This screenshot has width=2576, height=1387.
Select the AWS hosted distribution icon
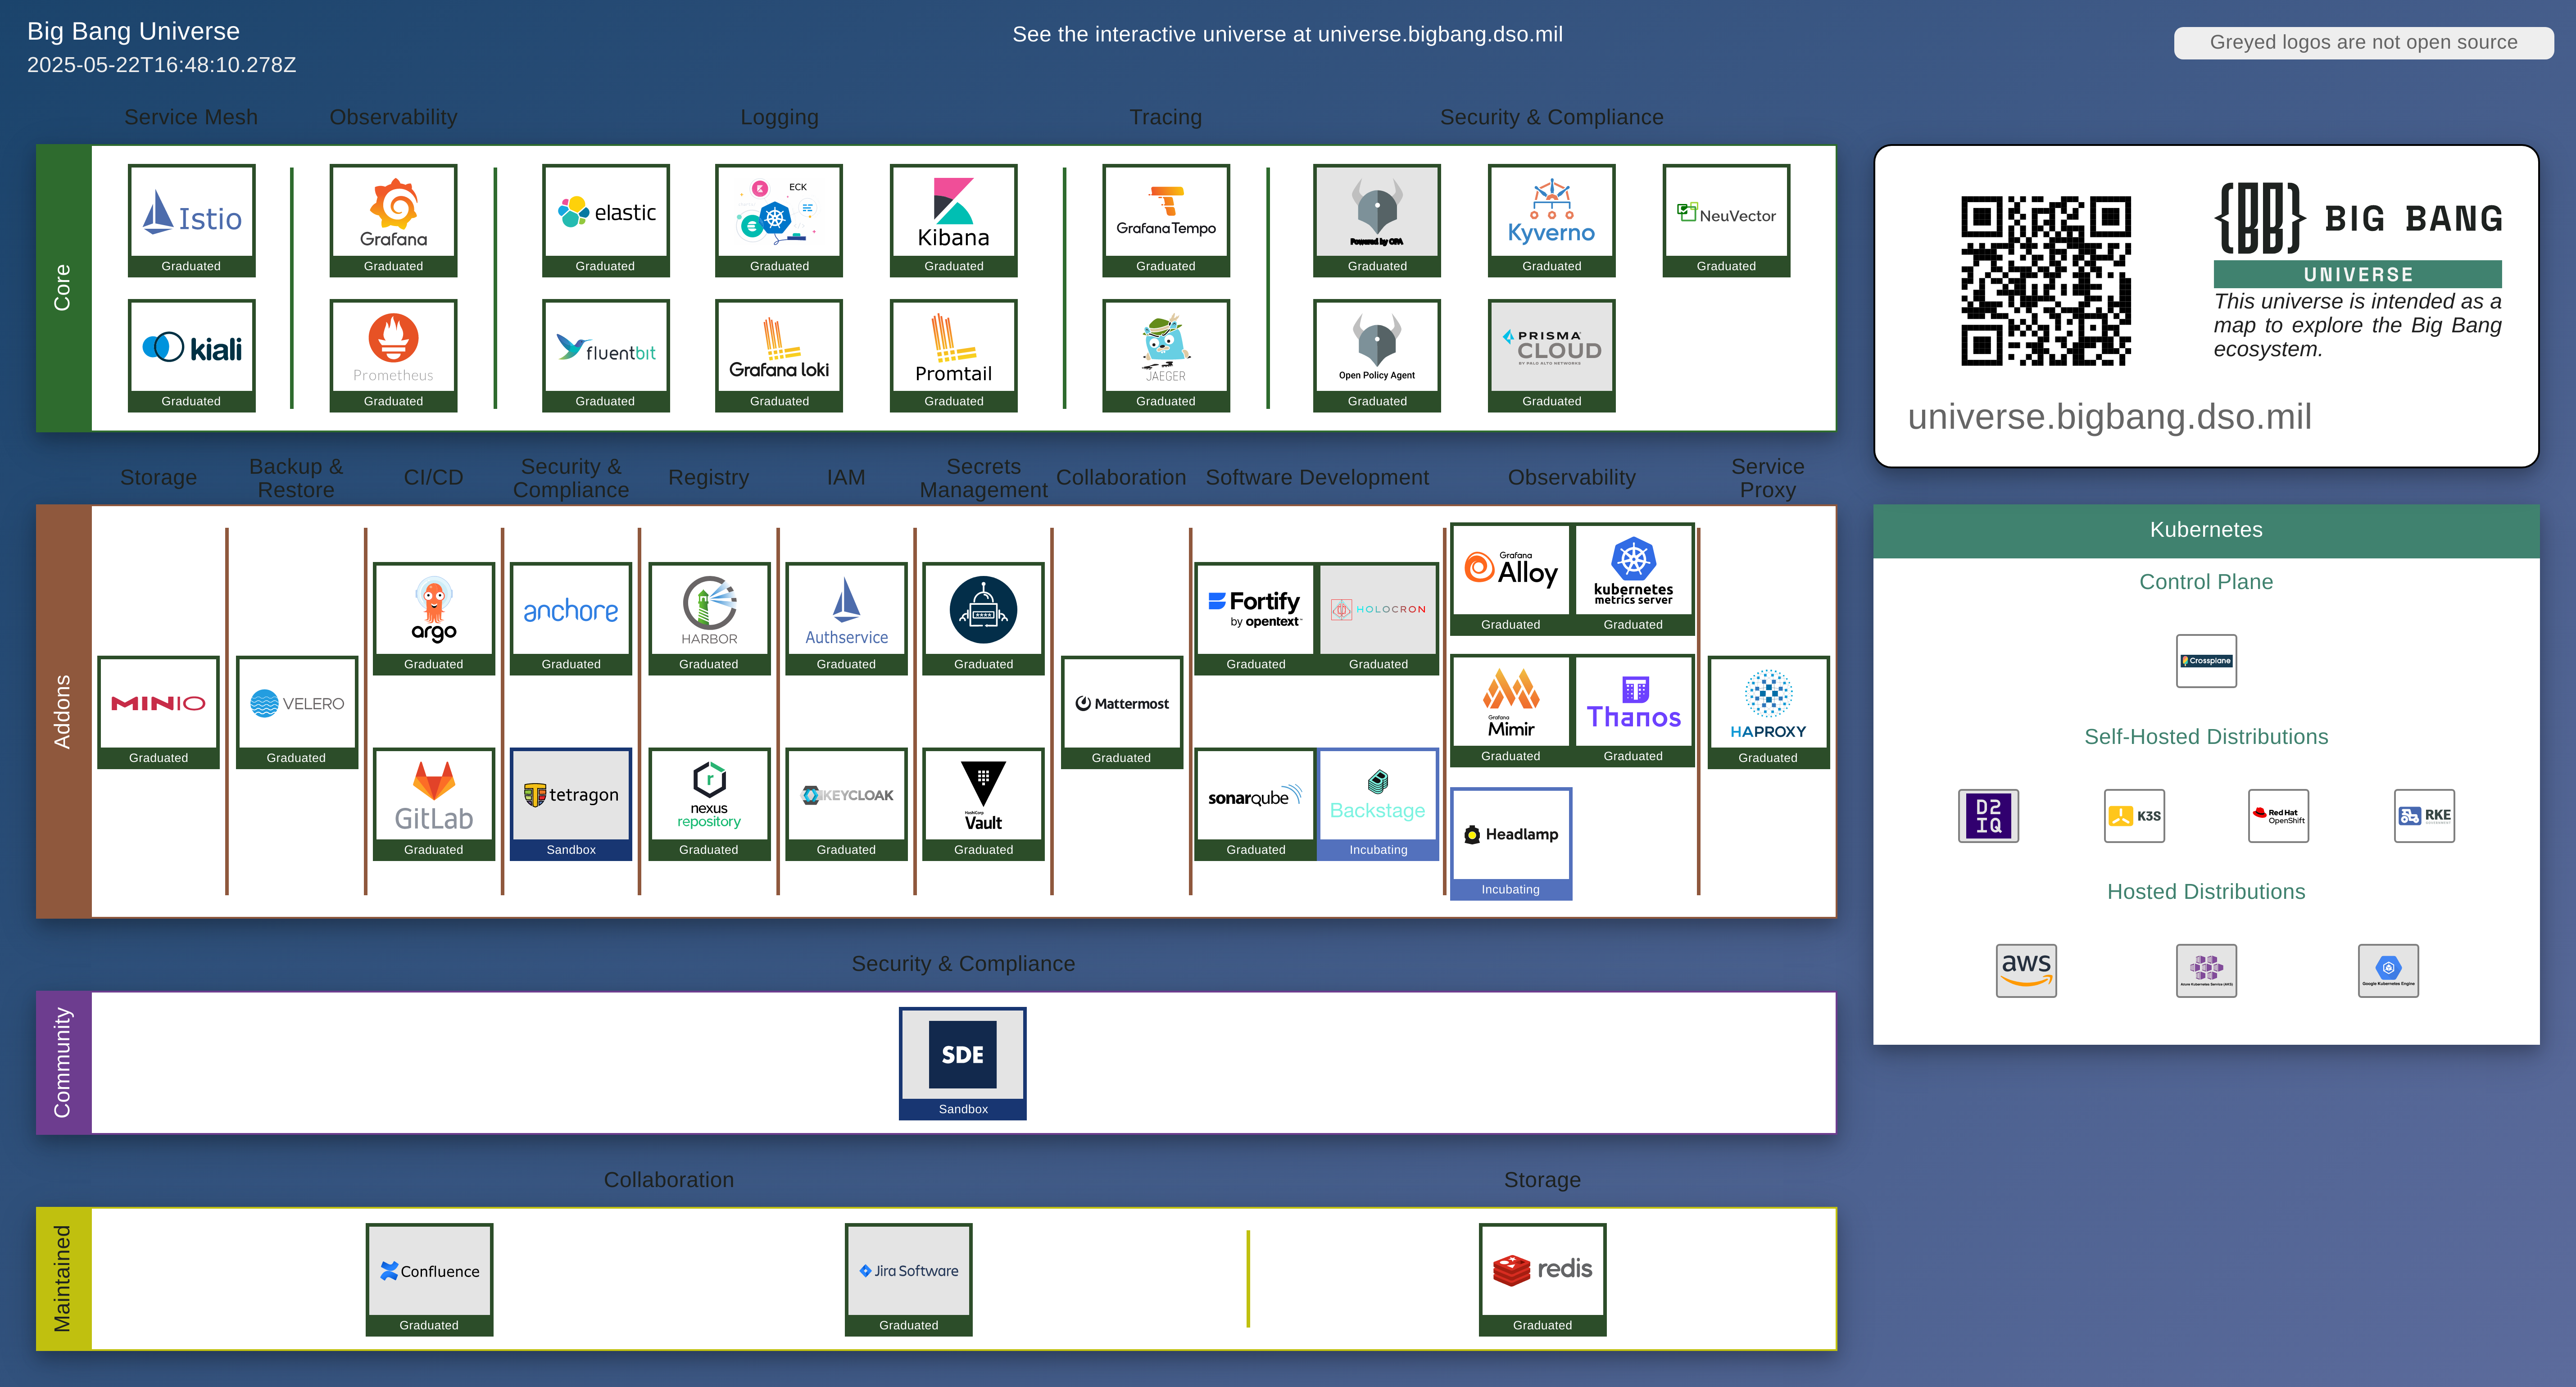tap(2026, 971)
